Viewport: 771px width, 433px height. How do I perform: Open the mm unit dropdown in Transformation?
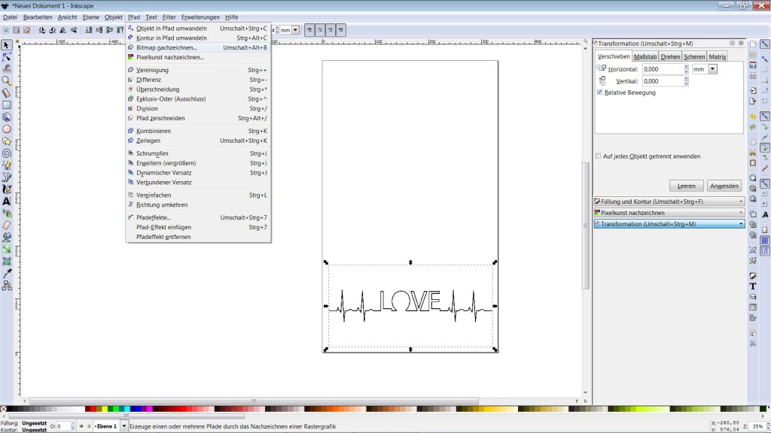click(712, 68)
